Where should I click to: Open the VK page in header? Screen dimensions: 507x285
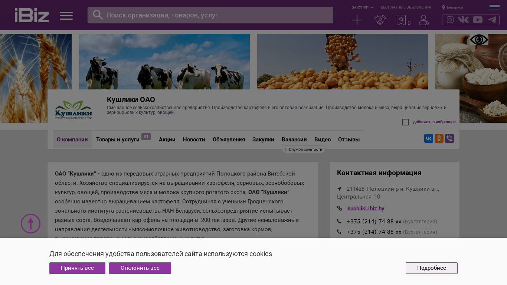click(463, 20)
